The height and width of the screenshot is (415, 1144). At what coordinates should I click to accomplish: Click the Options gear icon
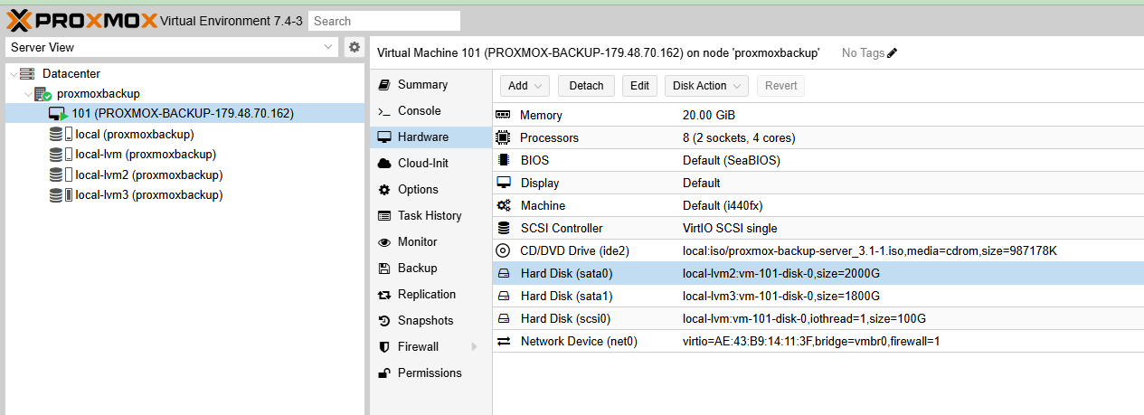[x=383, y=190]
